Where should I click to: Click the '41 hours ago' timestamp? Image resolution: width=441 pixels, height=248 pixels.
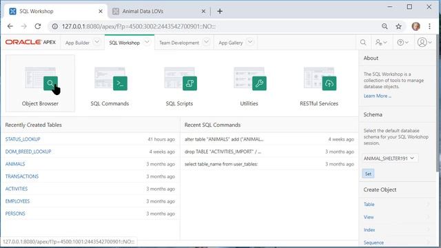tap(161, 139)
